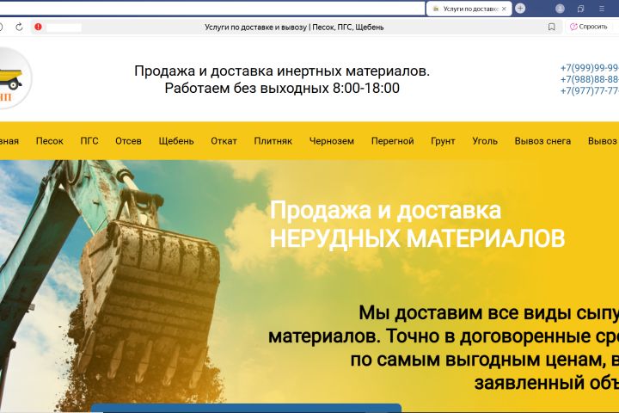
Task: Open the browser profile avatar icon
Action: 560,9
